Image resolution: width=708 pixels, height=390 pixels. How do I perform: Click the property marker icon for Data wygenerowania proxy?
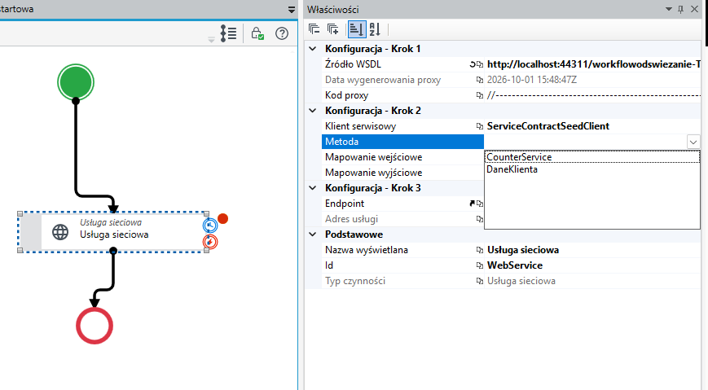pyautogui.click(x=480, y=80)
